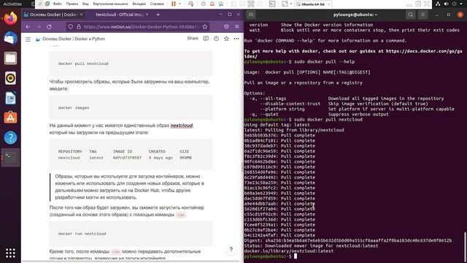This screenshot has height=263, width=467.
Task: Open Files manager in the dock
Action: (10, 58)
